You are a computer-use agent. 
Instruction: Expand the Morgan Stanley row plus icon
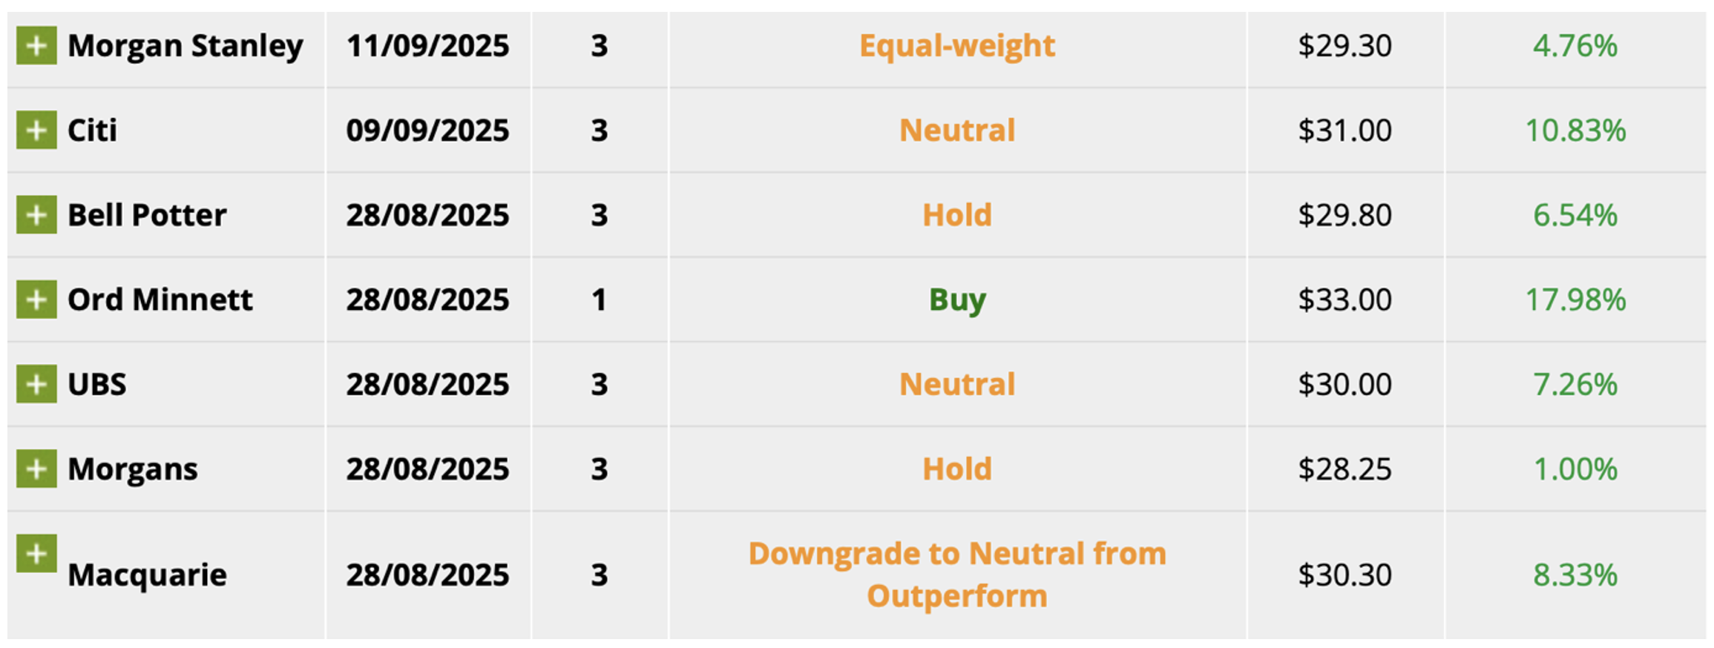coord(36,46)
